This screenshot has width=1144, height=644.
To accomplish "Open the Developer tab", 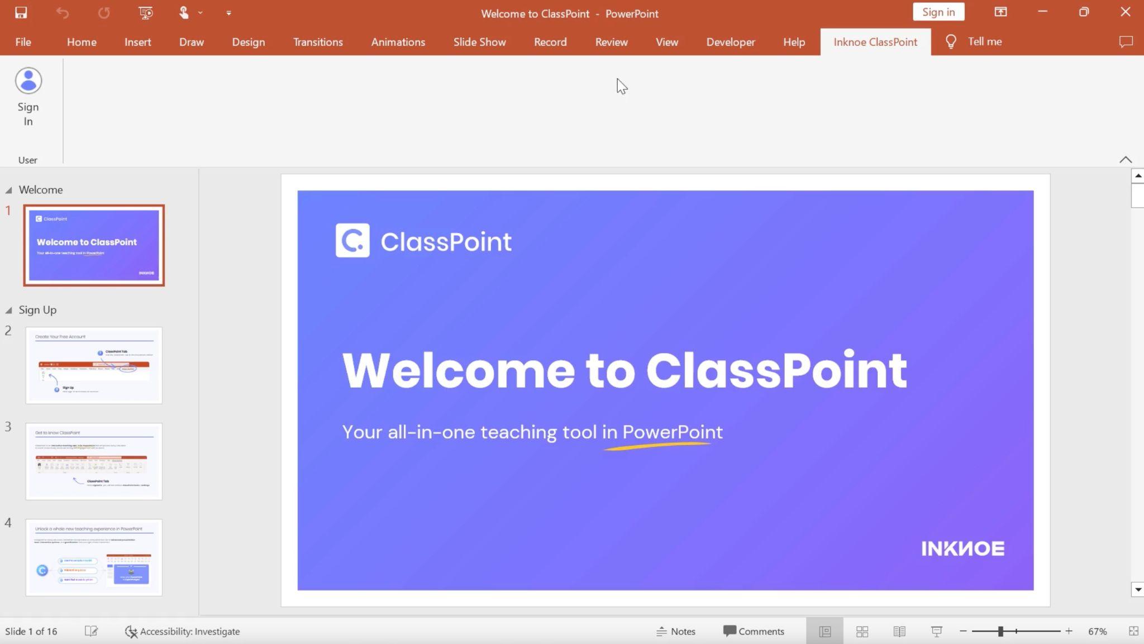I will click(x=730, y=42).
